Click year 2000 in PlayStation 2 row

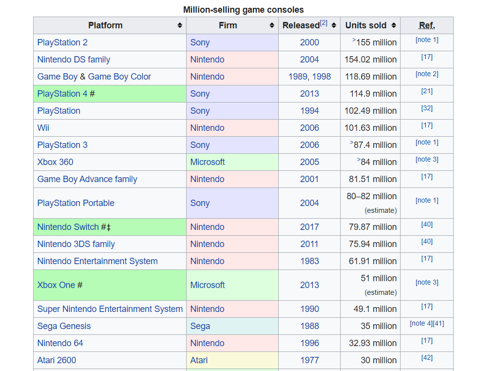pyautogui.click(x=309, y=42)
